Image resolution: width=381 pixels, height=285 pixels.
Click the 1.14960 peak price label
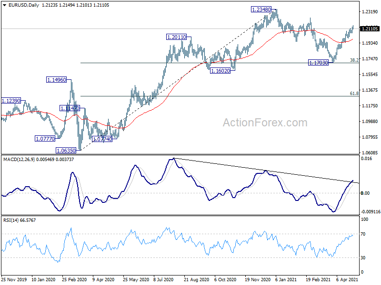click(x=56, y=80)
